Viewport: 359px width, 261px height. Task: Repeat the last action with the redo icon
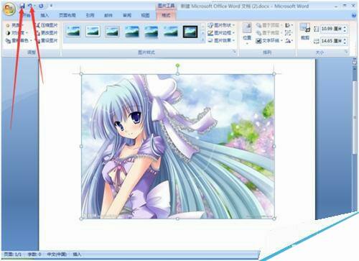[x=41, y=6]
